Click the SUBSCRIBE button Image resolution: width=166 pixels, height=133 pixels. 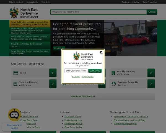(x=95, y=71)
